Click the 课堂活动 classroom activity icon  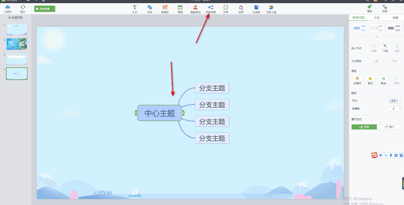[x=195, y=9]
